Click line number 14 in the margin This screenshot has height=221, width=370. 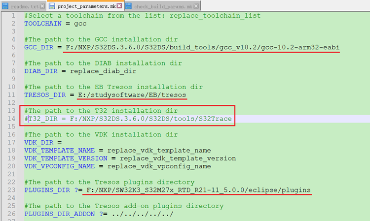click(11, 119)
